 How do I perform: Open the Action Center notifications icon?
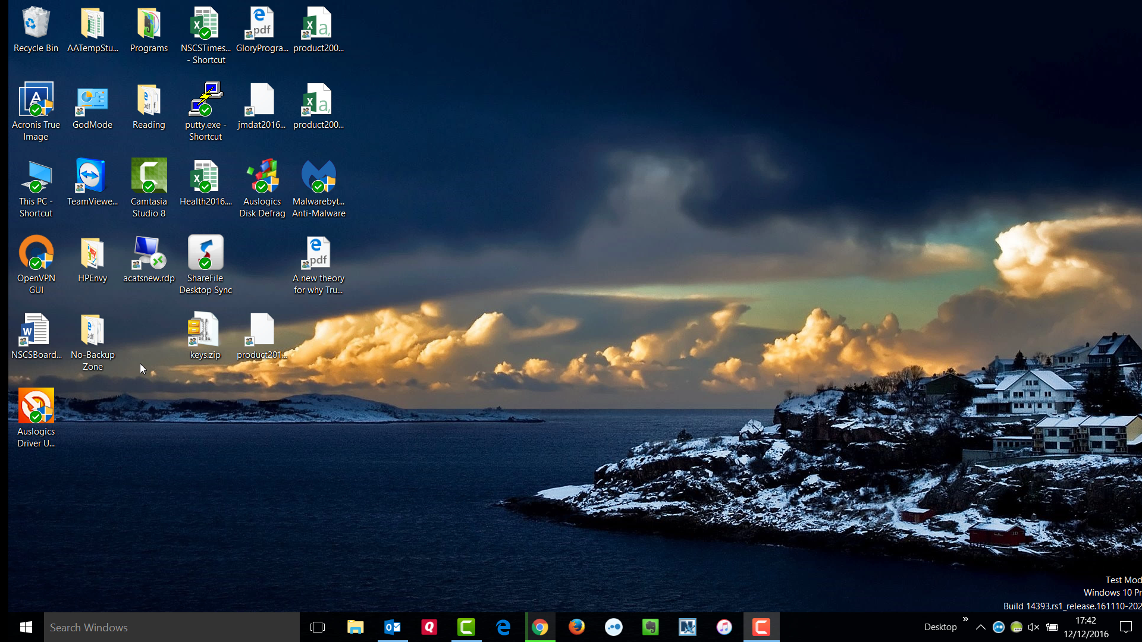coord(1125,627)
